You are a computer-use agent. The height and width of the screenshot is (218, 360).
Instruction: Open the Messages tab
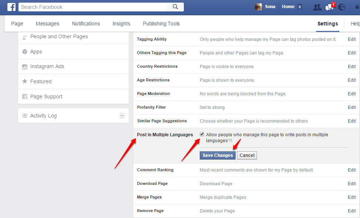(x=48, y=24)
